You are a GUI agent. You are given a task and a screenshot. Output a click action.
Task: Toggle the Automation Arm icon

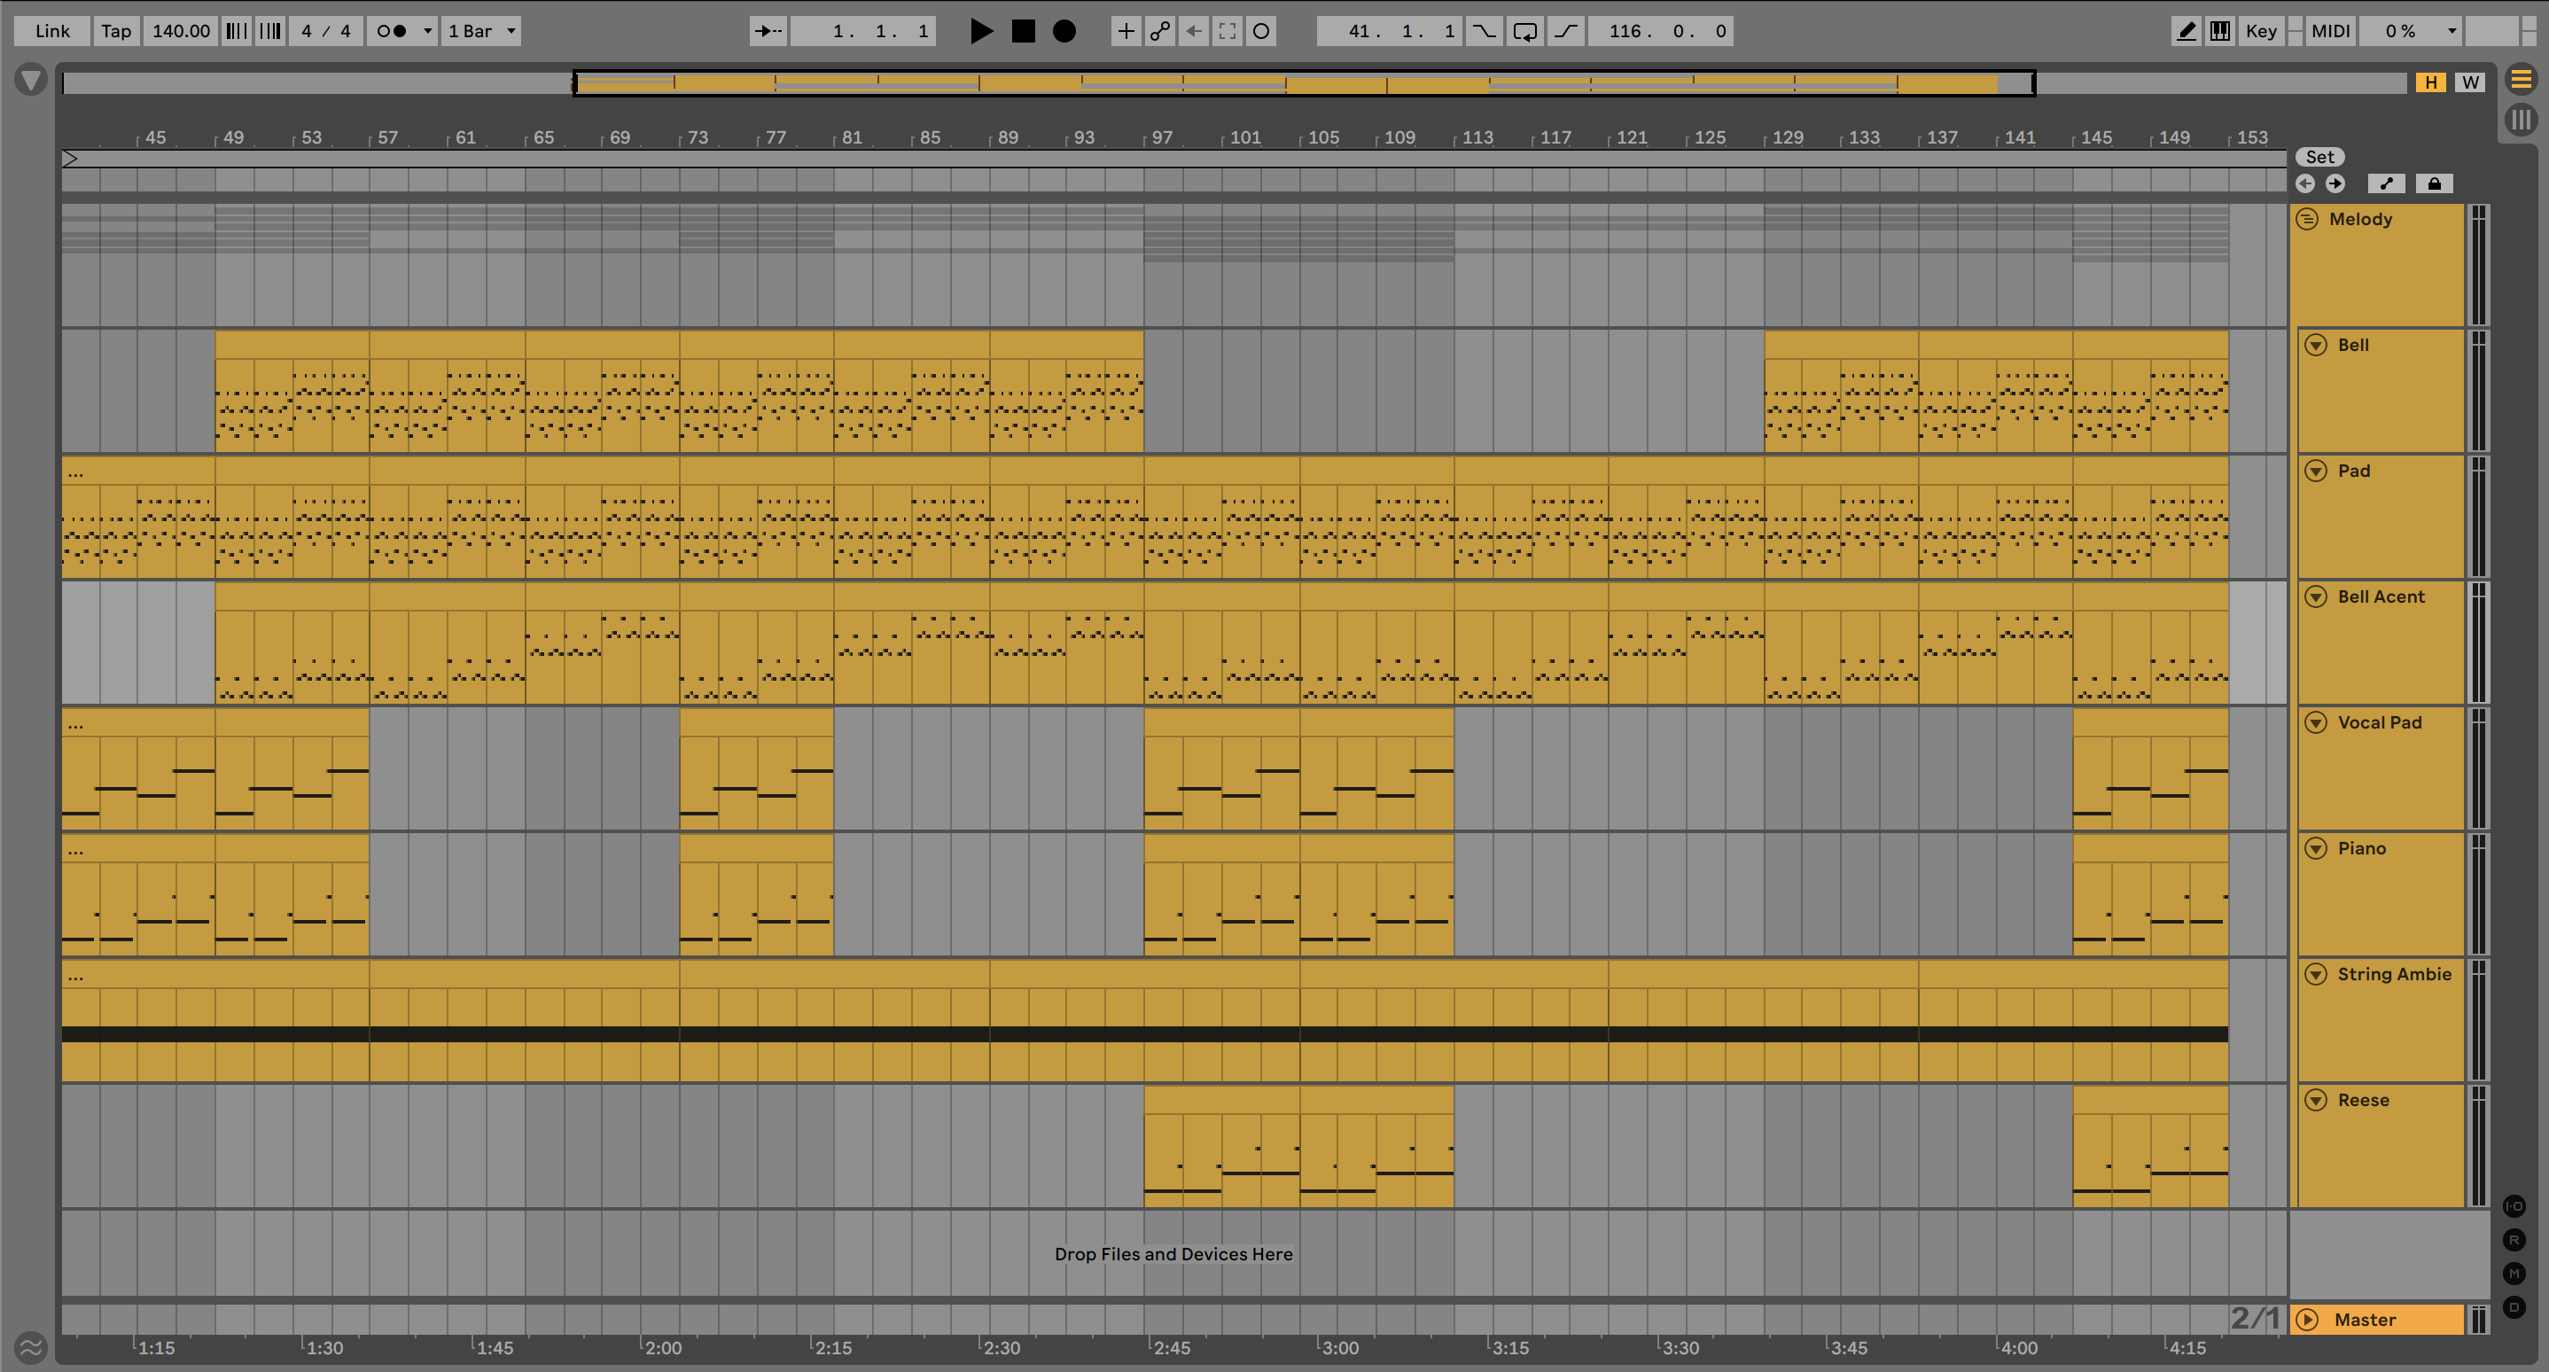[x=1159, y=31]
